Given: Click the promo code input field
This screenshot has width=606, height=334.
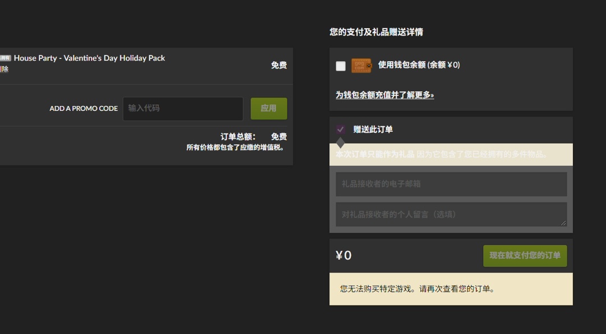Looking at the screenshot, I should coord(183,109).
